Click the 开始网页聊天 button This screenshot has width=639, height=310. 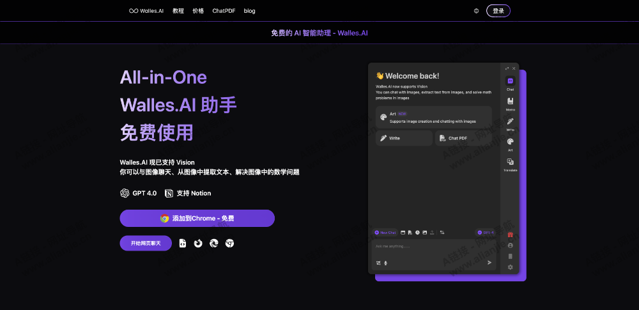(146, 243)
